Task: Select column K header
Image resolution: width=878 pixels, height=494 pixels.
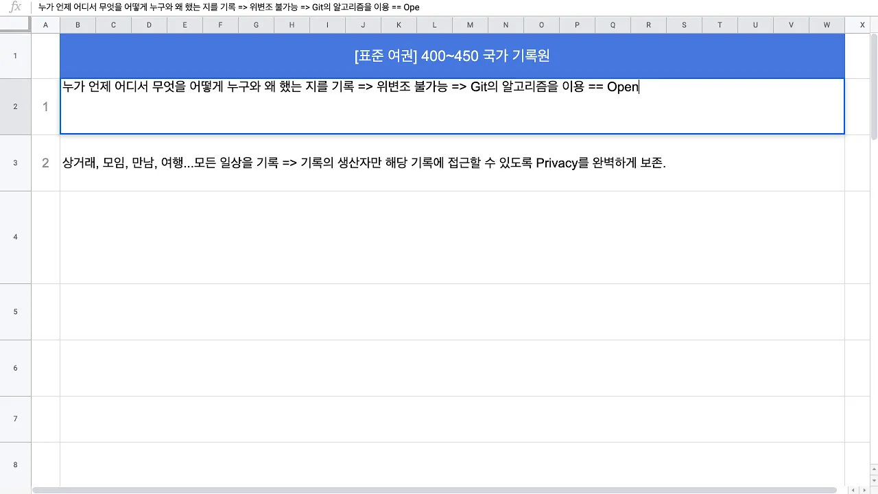Action: coord(399,25)
